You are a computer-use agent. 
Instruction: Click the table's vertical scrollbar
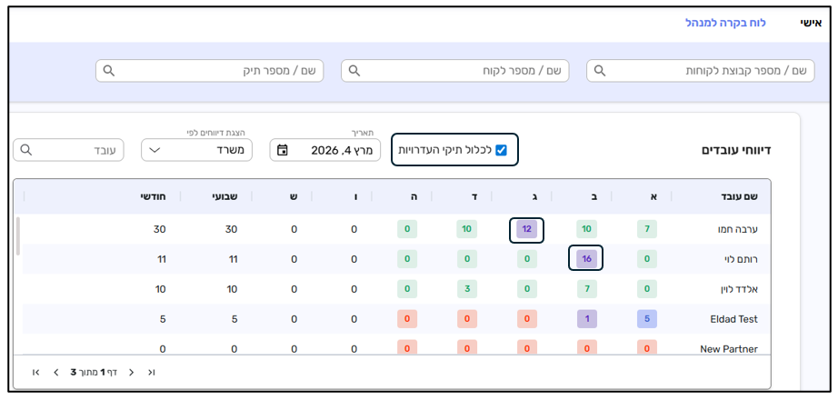click(x=18, y=236)
